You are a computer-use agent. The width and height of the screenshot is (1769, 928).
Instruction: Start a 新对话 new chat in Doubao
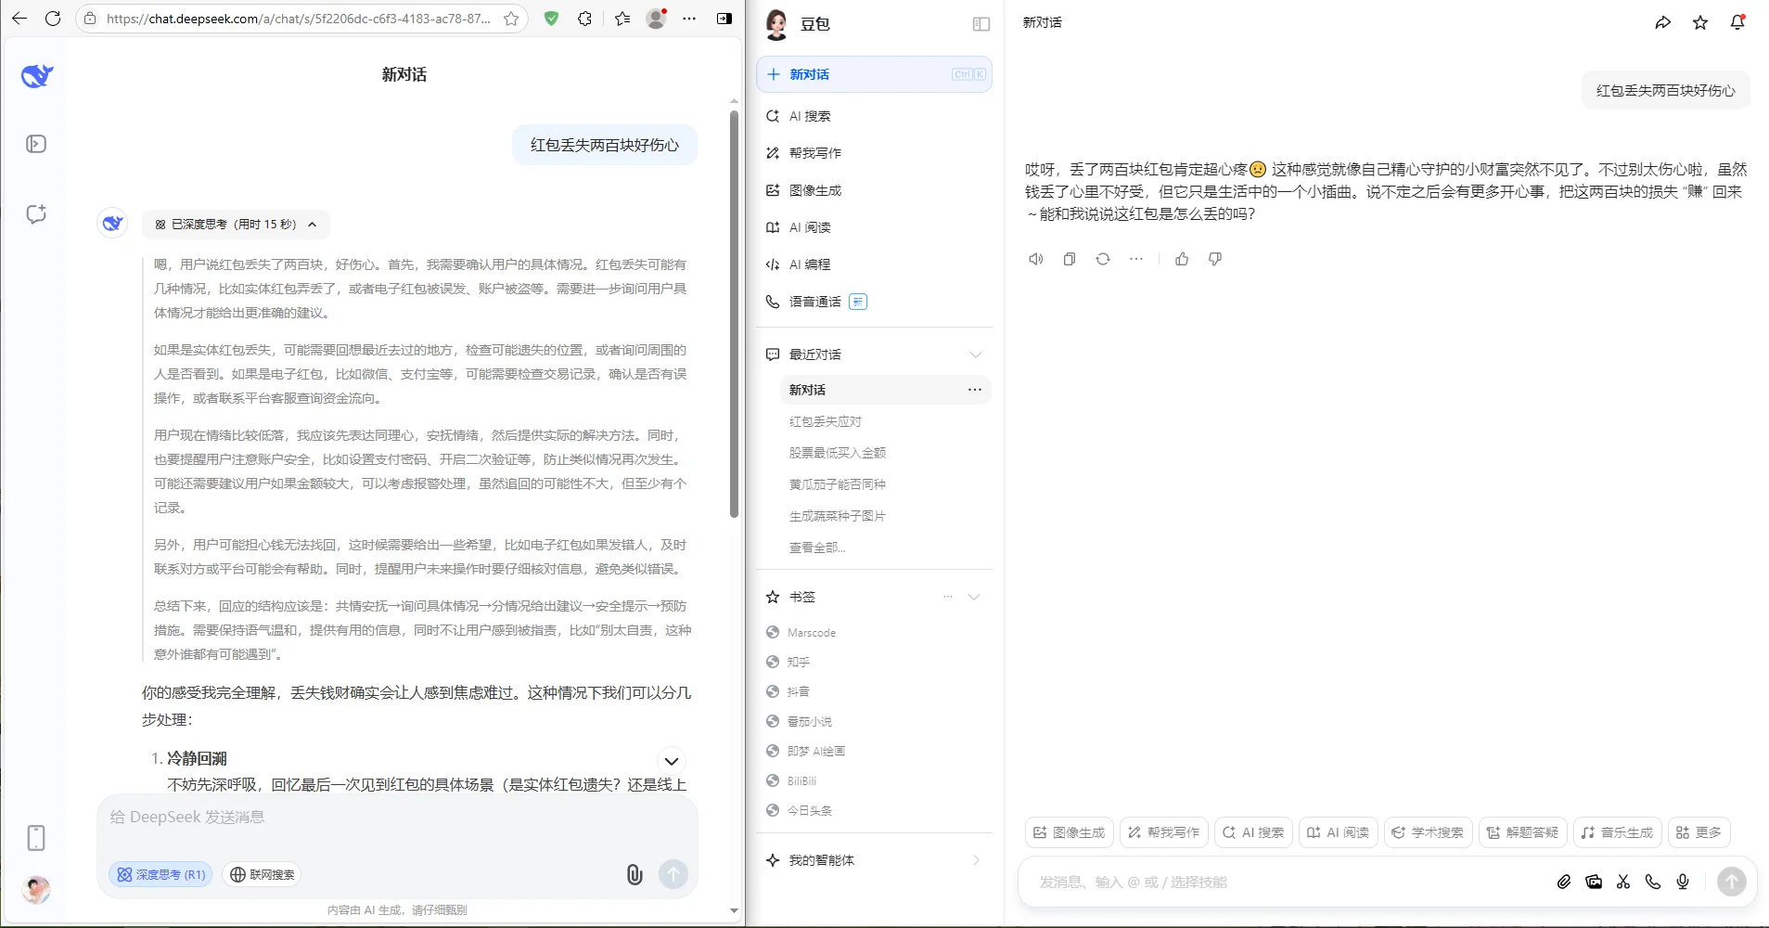[x=808, y=74]
